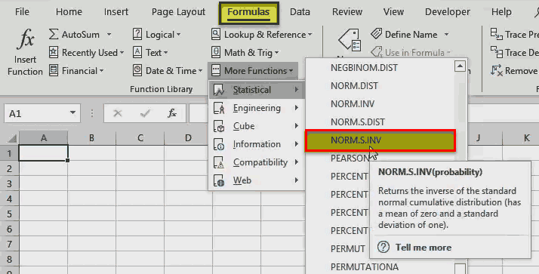539x274 pixels.
Task: Click the More Functions button
Action: pyautogui.click(x=253, y=70)
